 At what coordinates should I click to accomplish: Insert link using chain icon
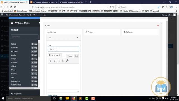point(67,61)
